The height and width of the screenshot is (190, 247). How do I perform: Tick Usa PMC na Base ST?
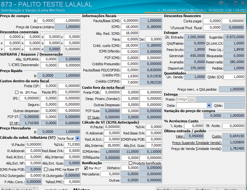pos(46,170)
